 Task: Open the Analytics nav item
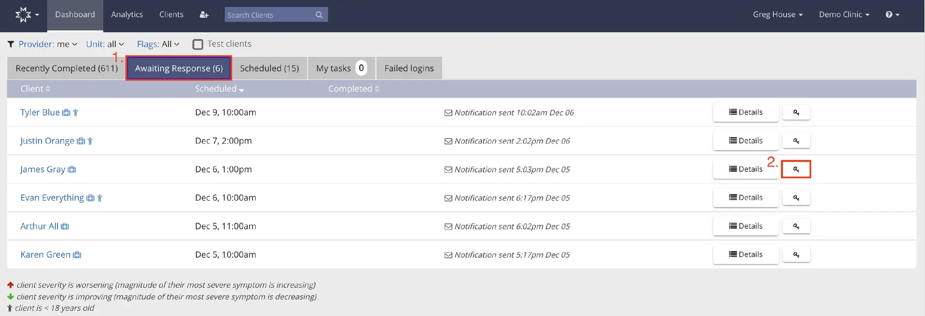pyautogui.click(x=127, y=15)
